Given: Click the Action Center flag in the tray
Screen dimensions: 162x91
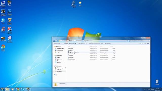Looking at the screenshot, I should pos(149,89).
